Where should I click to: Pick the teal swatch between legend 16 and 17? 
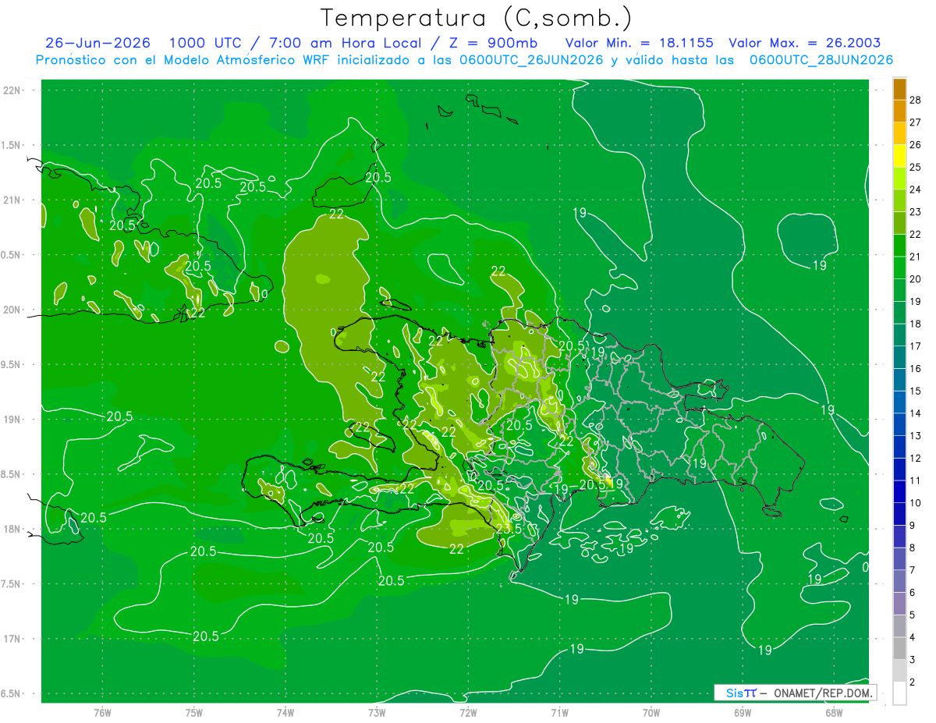click(x=899, y=358)
